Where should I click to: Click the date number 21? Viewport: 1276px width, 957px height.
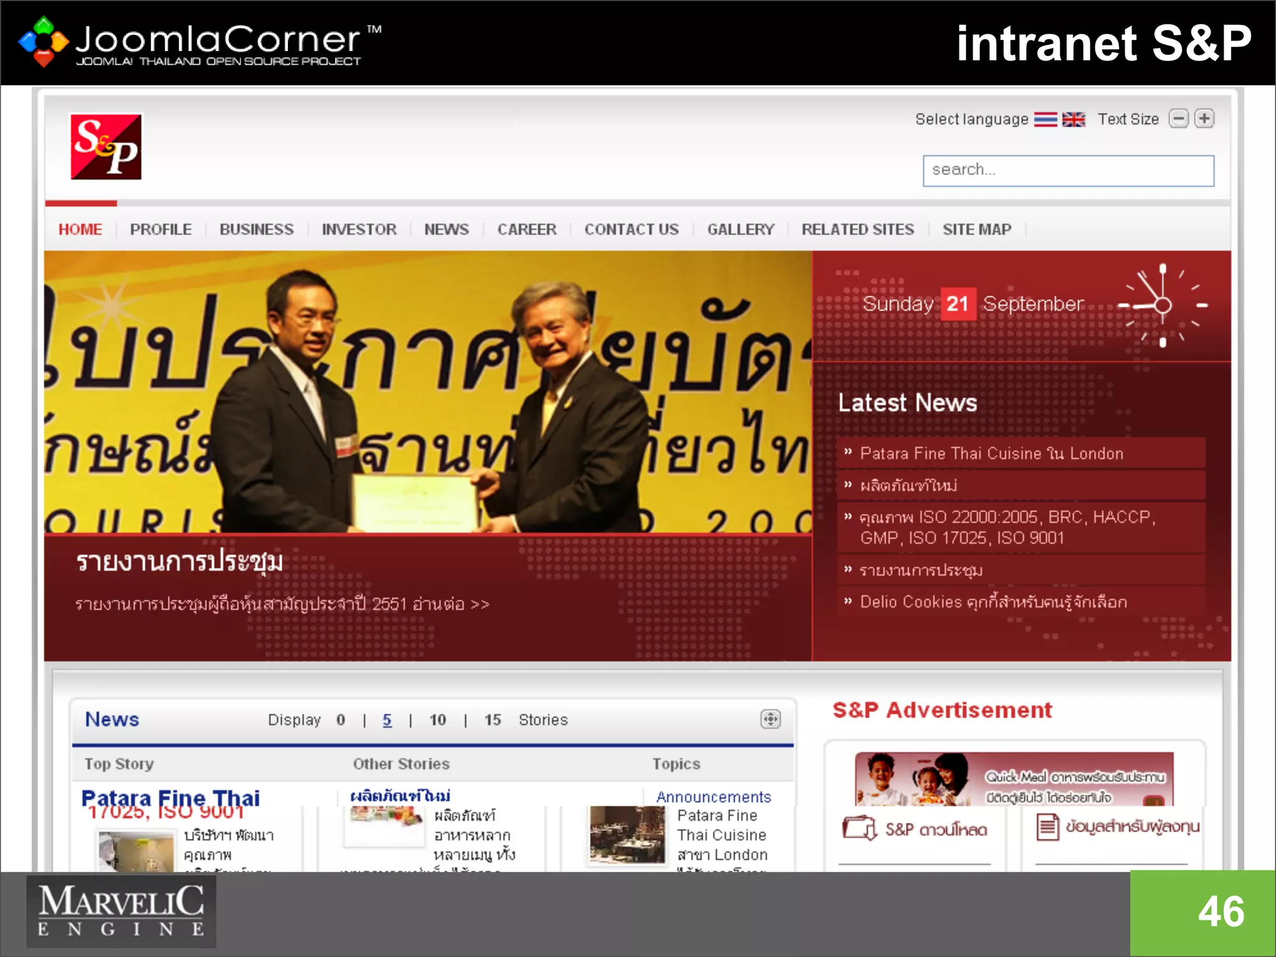[x=958, y=303]
